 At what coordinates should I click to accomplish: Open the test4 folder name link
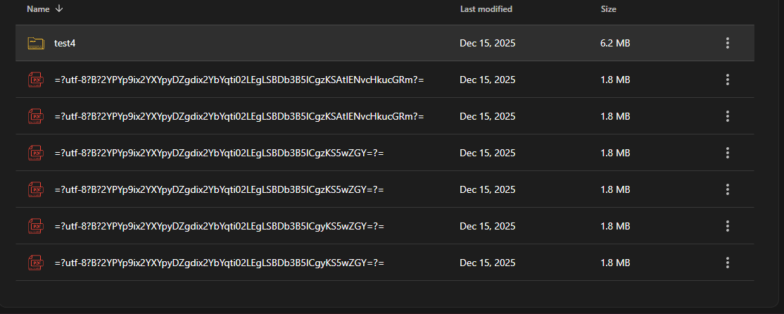[x=65, y=44]
